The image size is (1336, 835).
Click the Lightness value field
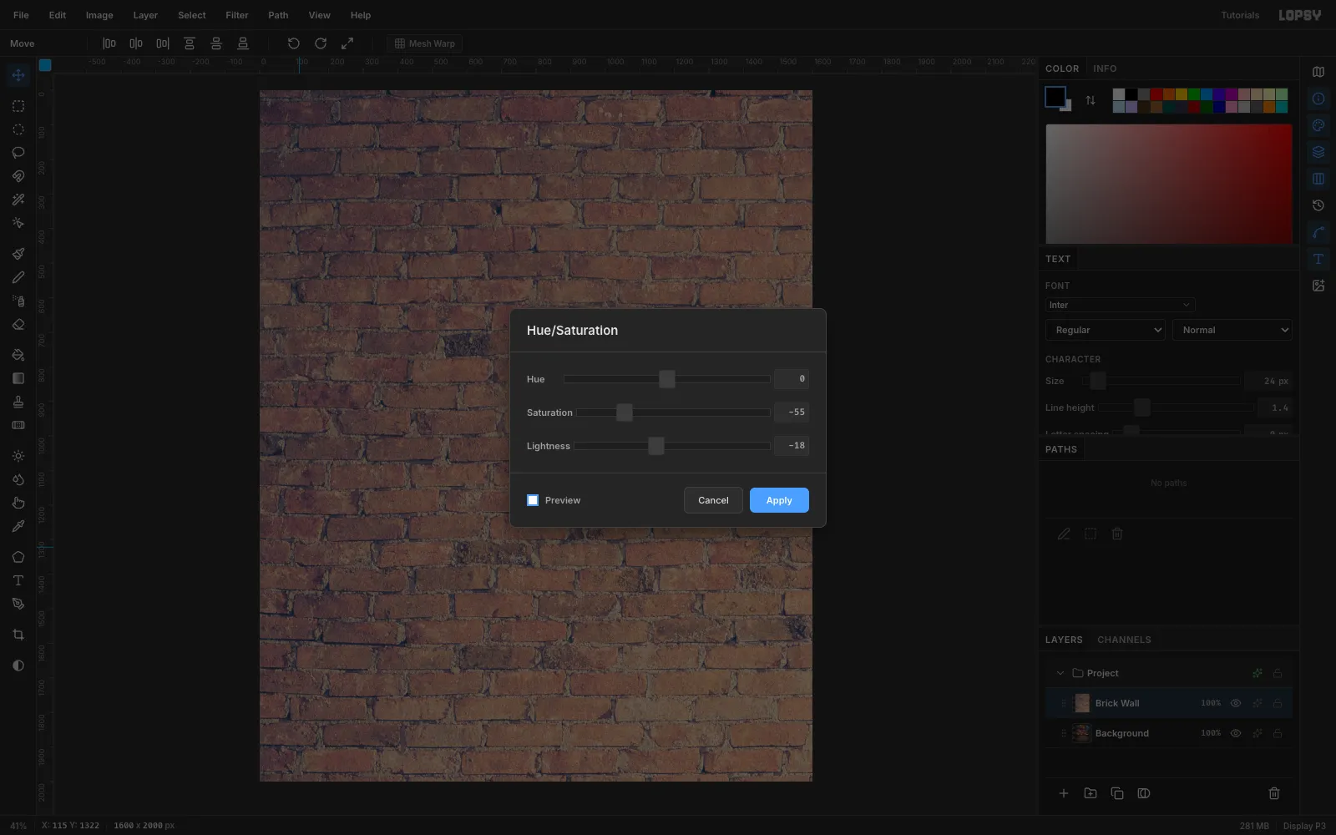792,446
